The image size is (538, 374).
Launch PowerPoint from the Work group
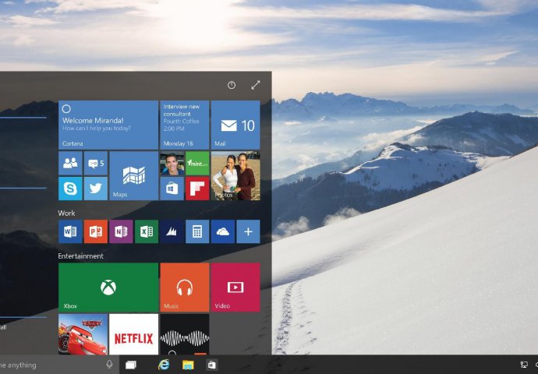tap(95, 231)
